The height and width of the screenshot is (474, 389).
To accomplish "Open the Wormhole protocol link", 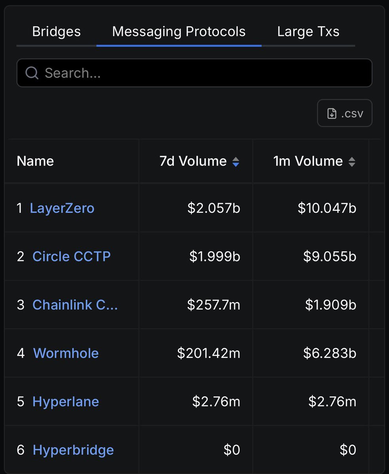I will point(66,353).
